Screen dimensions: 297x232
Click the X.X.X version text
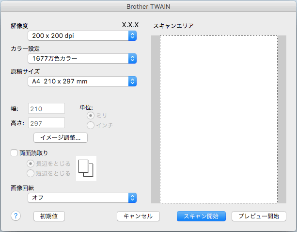(130, 25)
